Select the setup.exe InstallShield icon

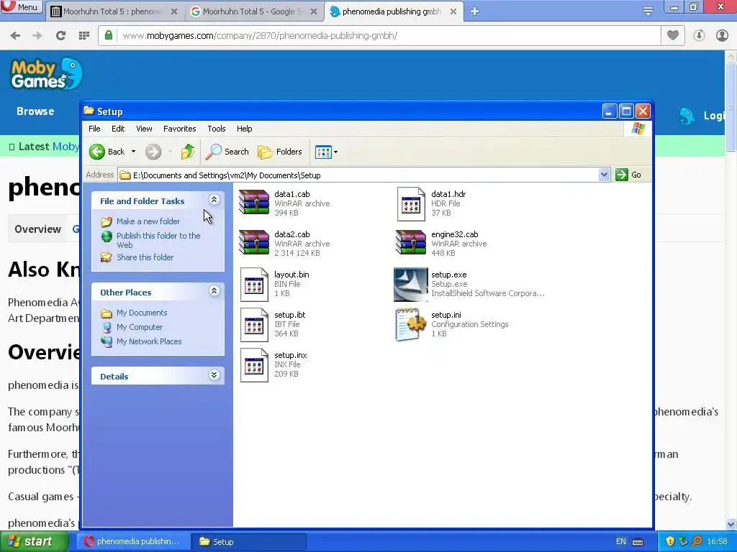[x=411, y=285]
